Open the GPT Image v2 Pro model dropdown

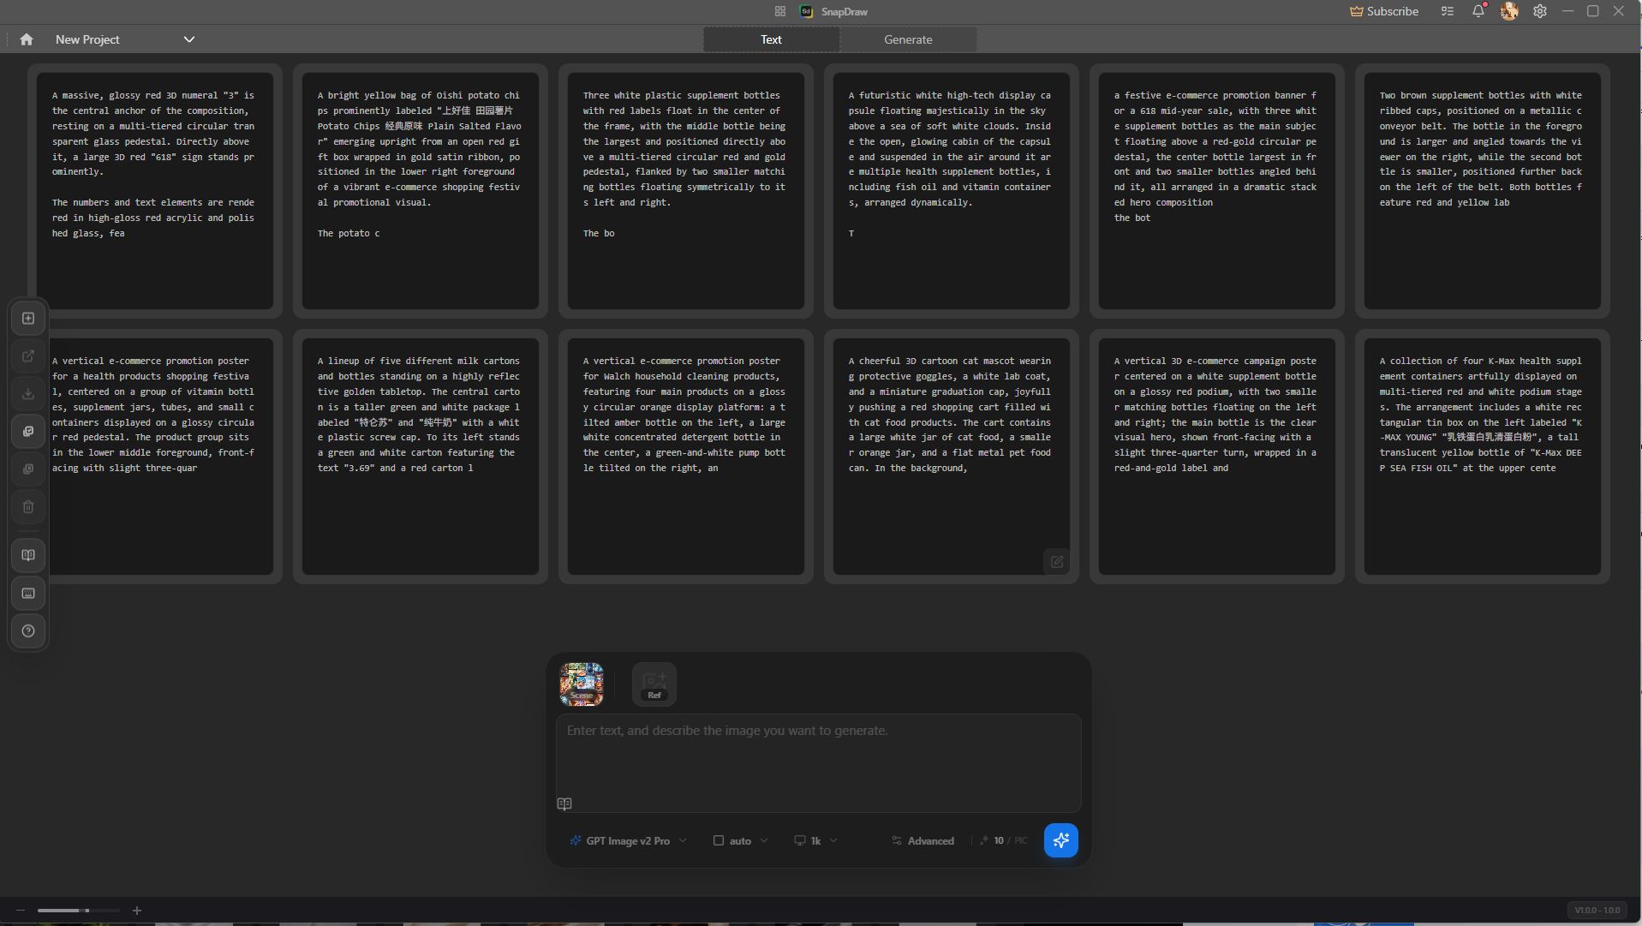(628, 841)
